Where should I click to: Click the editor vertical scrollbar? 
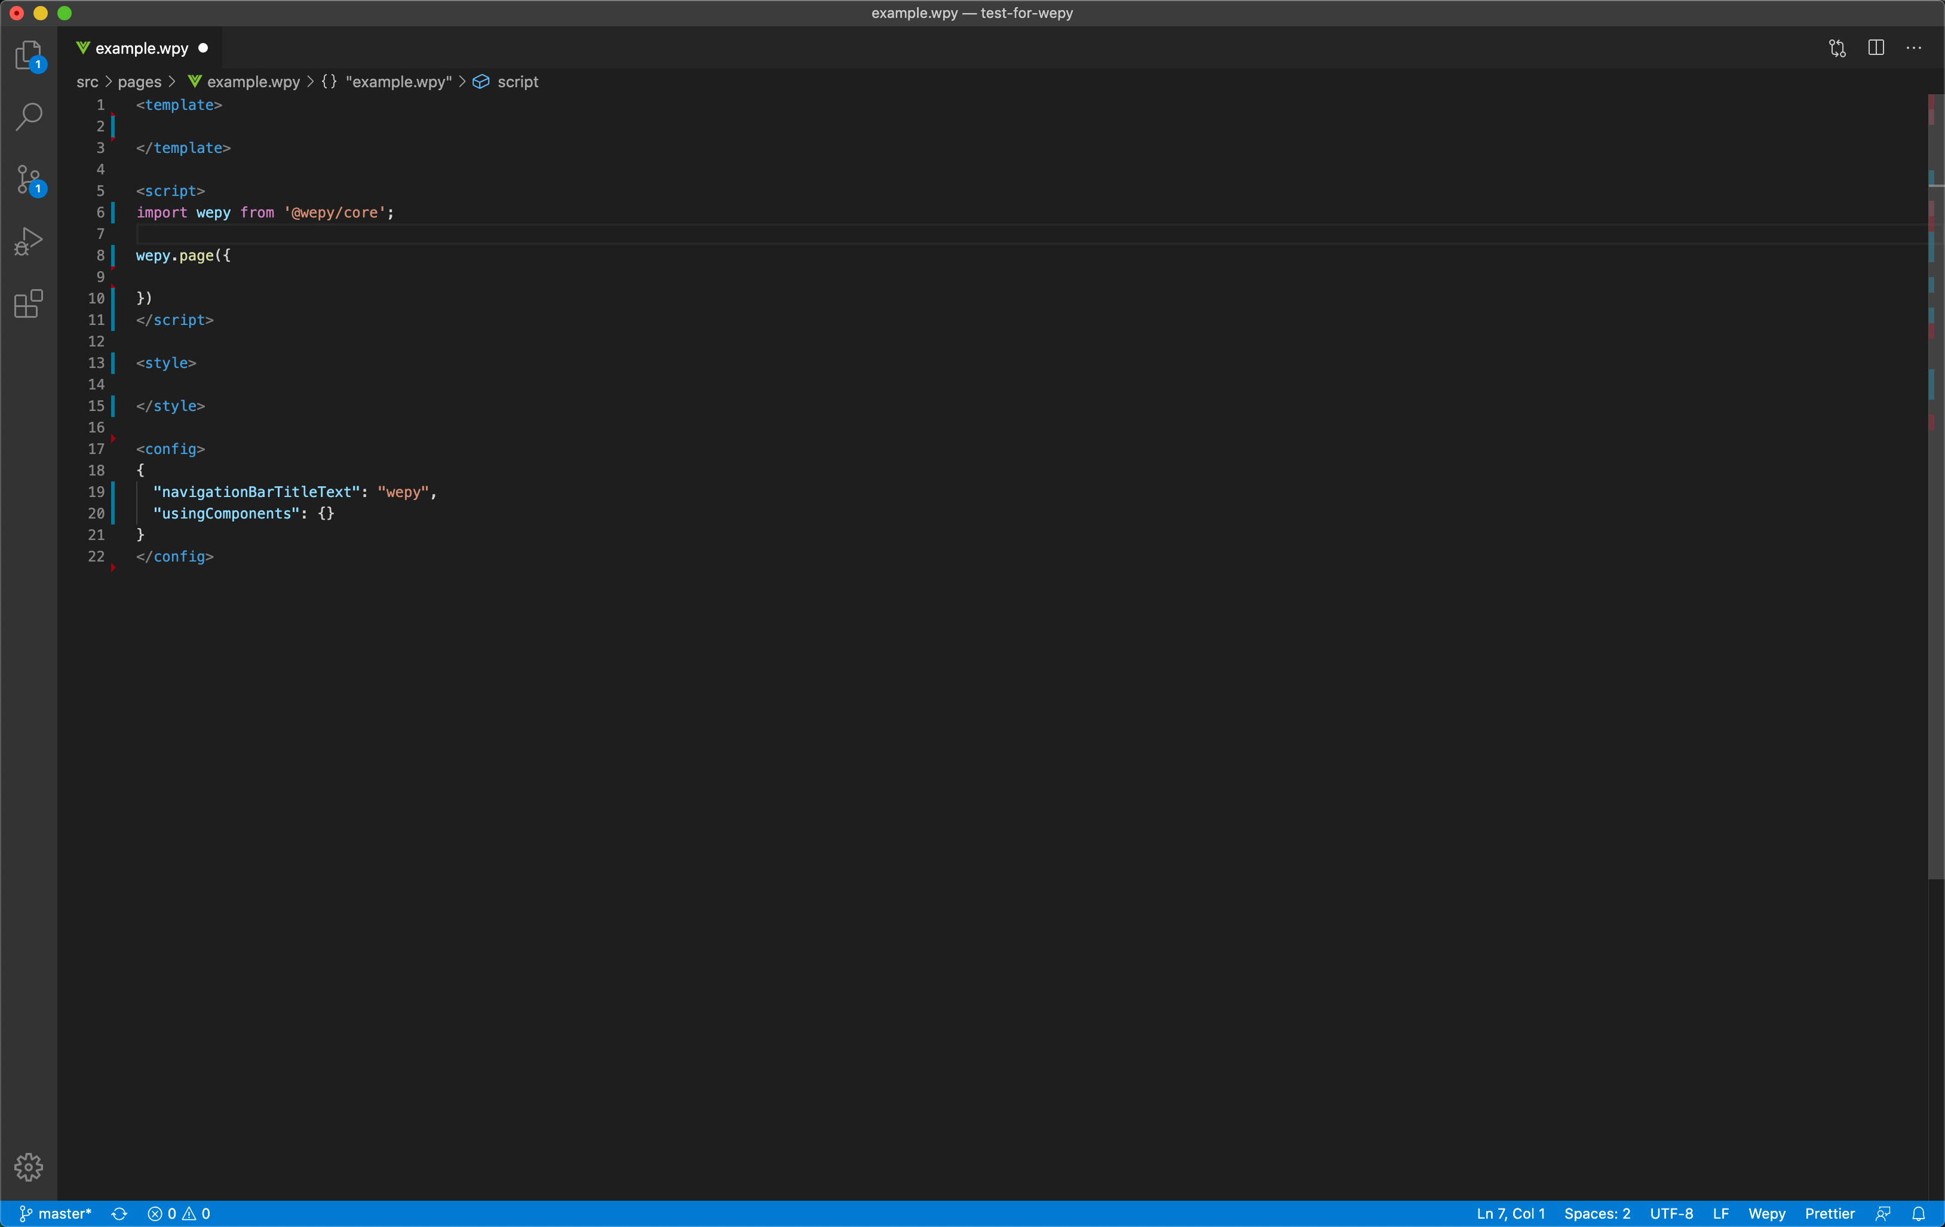pos(1935,484)
